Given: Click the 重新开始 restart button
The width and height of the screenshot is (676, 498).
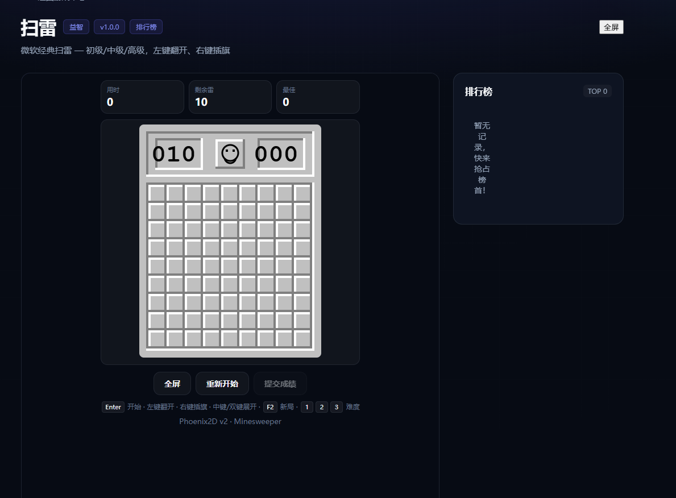Looking at the screenshot, I should [x=222, y=383].
